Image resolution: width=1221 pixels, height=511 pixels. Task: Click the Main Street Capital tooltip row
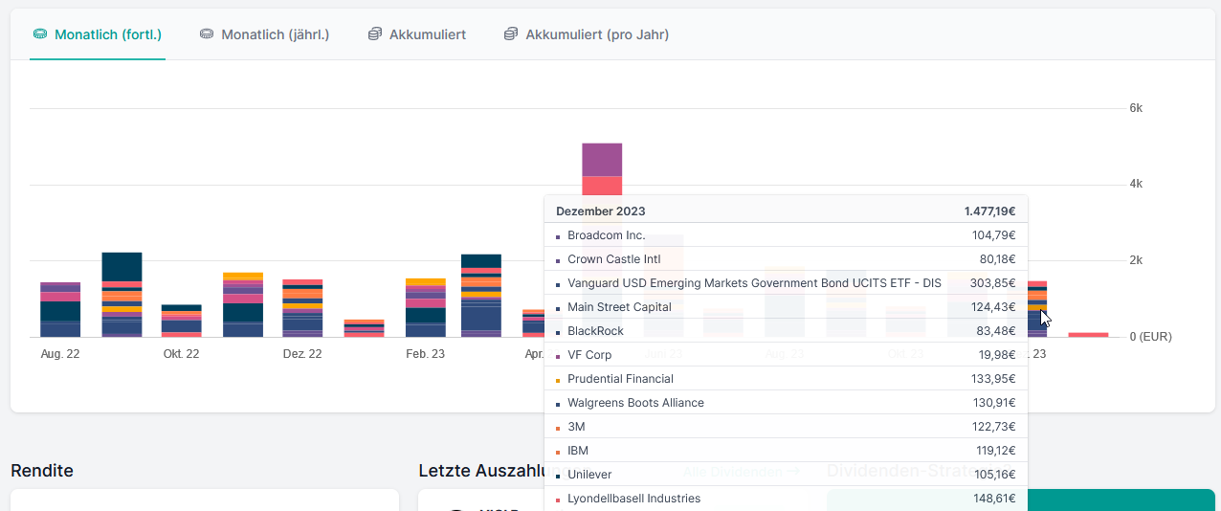coord(619,307)
